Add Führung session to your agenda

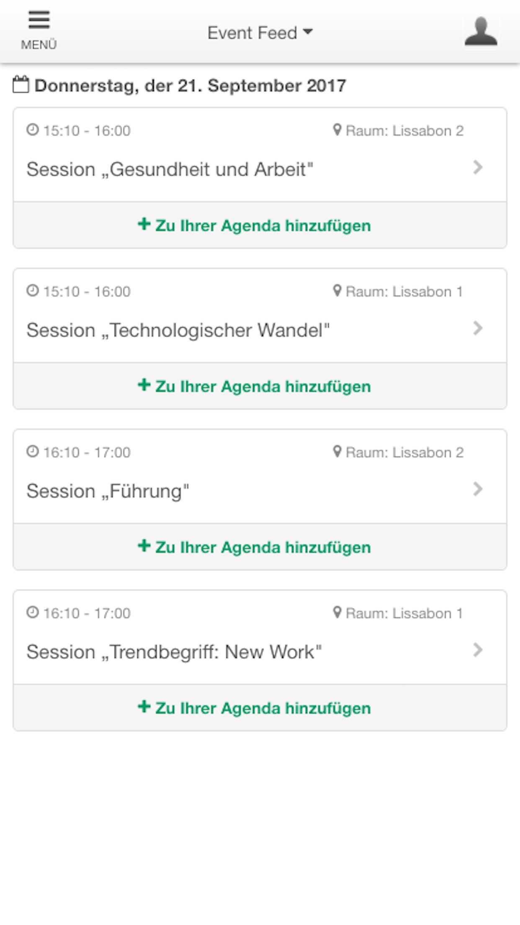click(260, 547)
